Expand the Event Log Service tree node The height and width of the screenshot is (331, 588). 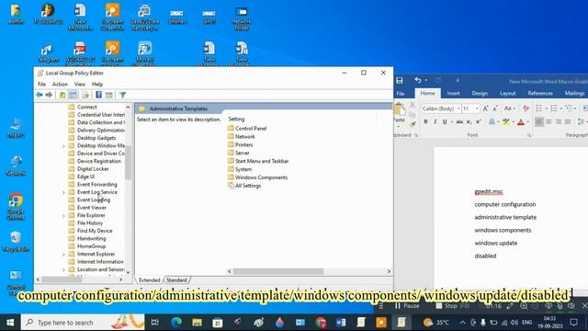click(63, 192)
